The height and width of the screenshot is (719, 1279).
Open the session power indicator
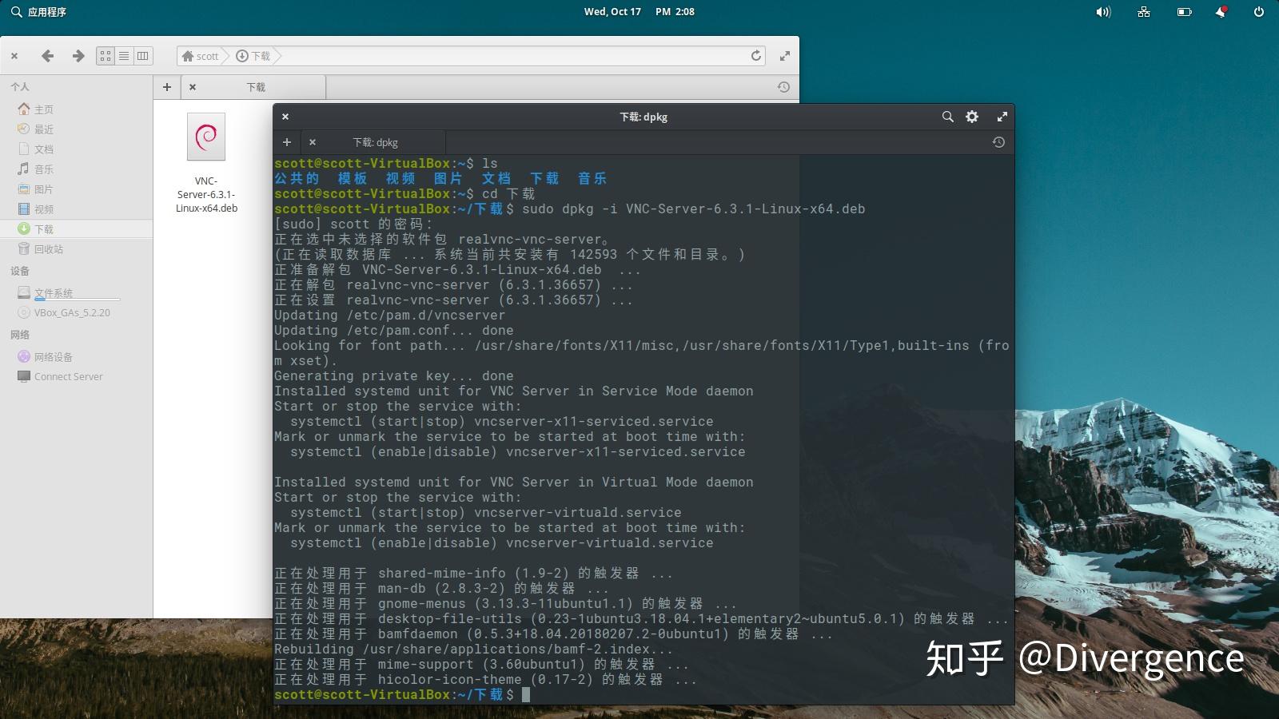[x=1259, y=12]
